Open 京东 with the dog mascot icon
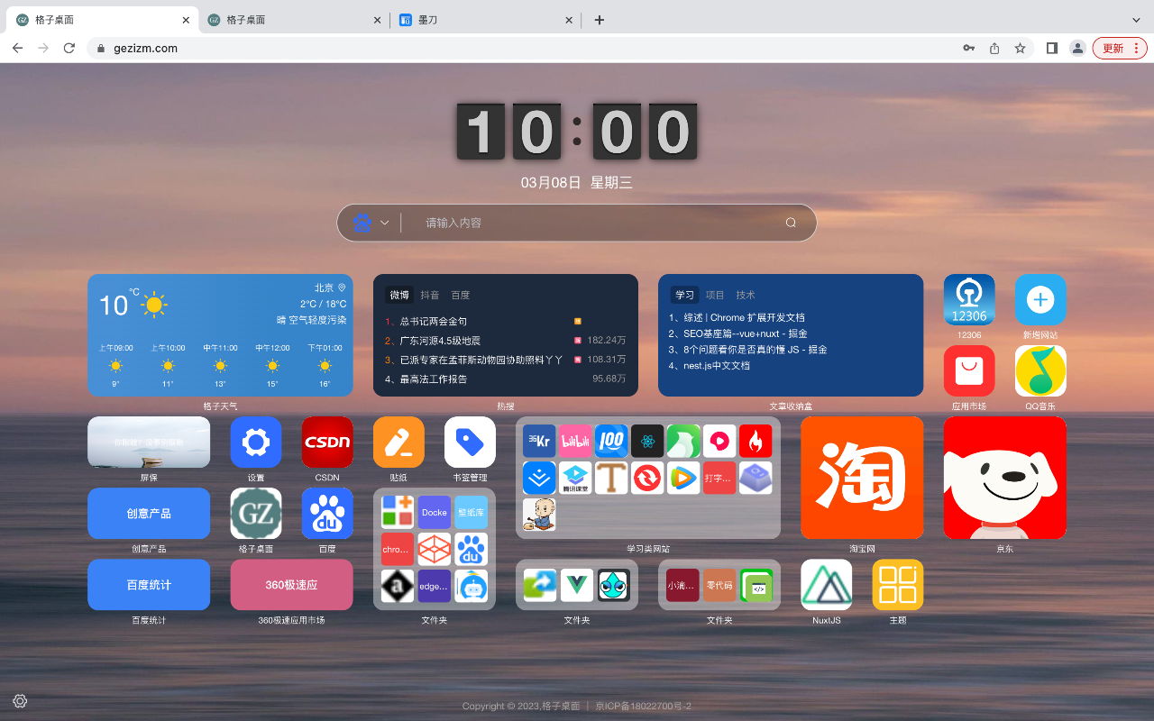 (x=1004, y=477)
